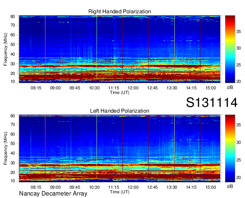Click 14:15 tick on Right Handed time axis

[x=191, y=88]
